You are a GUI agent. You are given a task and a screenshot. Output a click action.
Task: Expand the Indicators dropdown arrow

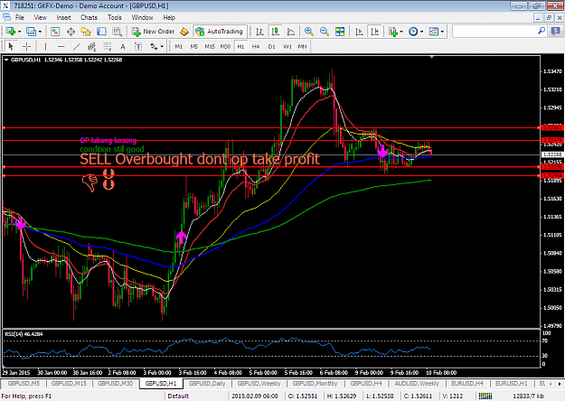[401, 32]
